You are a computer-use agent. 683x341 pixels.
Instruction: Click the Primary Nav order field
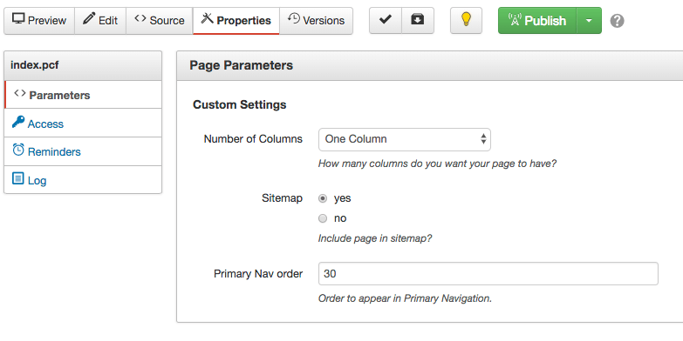pyautogui.click(x=488, y=274)
